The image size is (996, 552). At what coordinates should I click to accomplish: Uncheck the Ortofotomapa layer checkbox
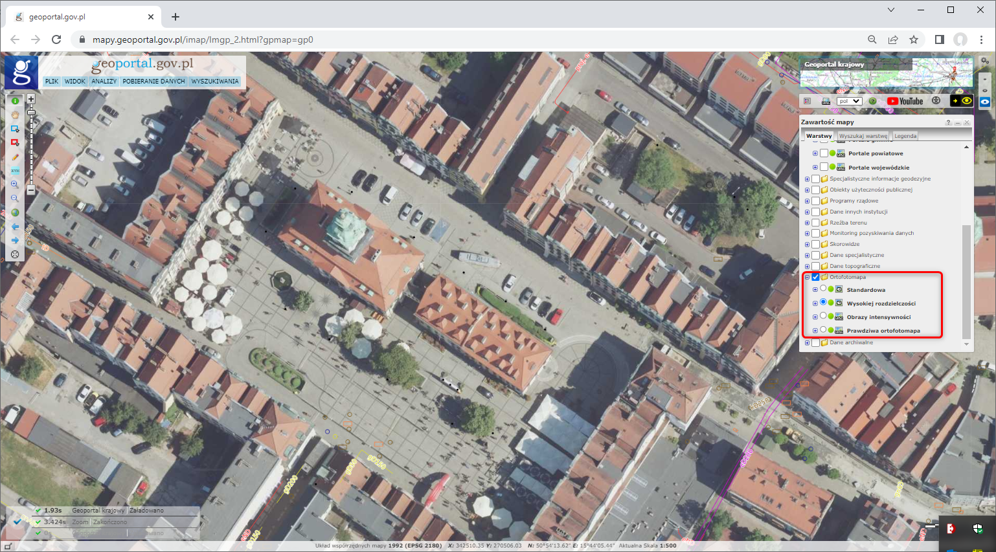pos(815,277)
